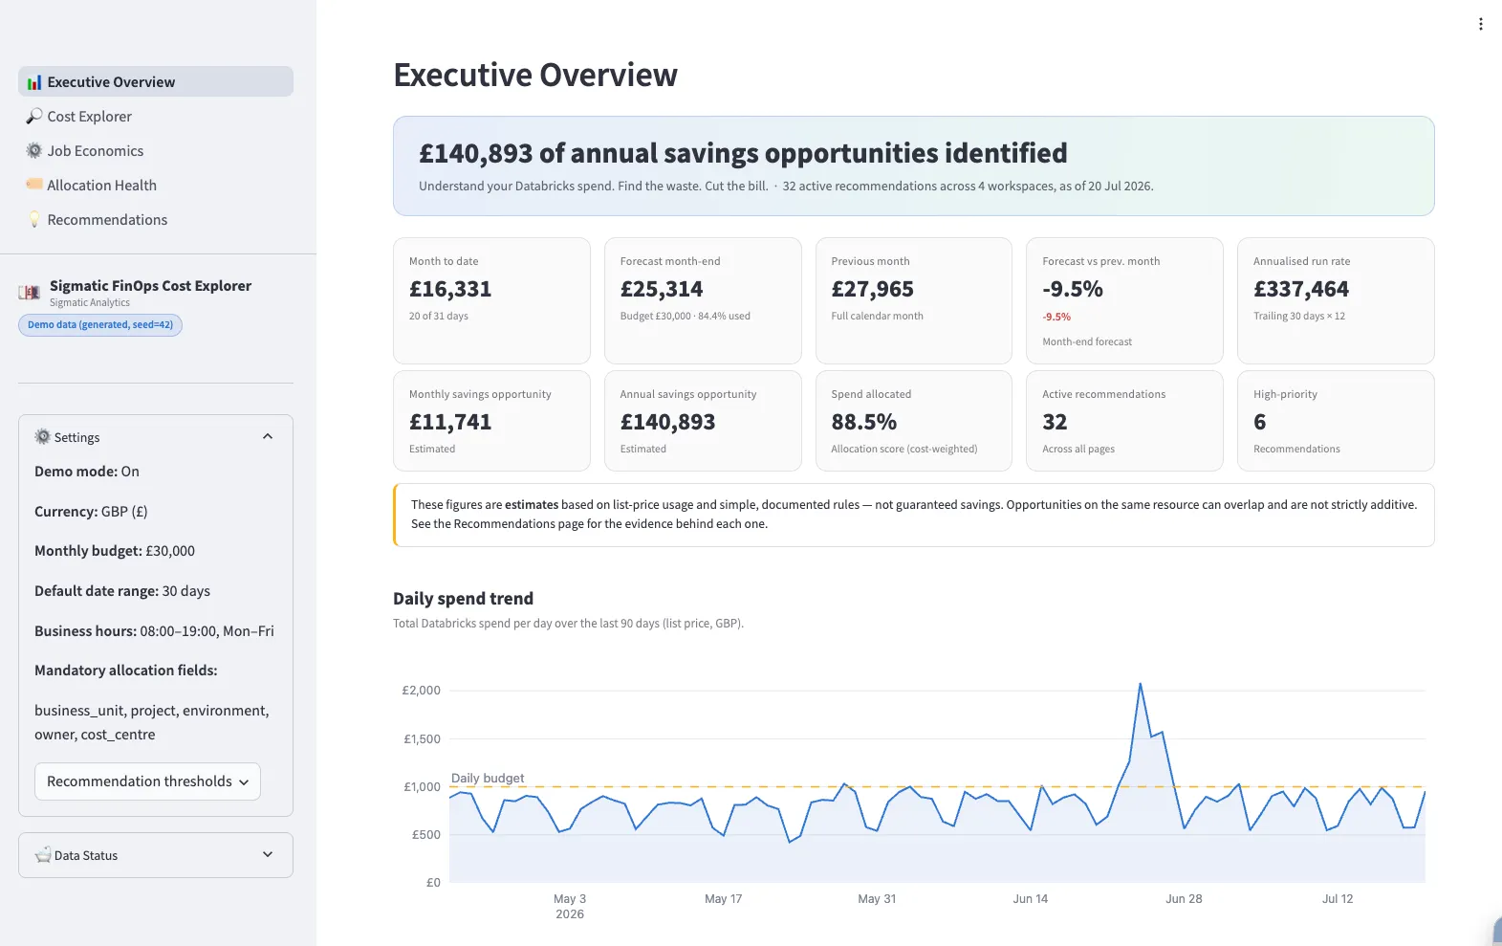Open the Recommendation thresholds dropdown
The image size is (1502, 946).
(147, 781)
